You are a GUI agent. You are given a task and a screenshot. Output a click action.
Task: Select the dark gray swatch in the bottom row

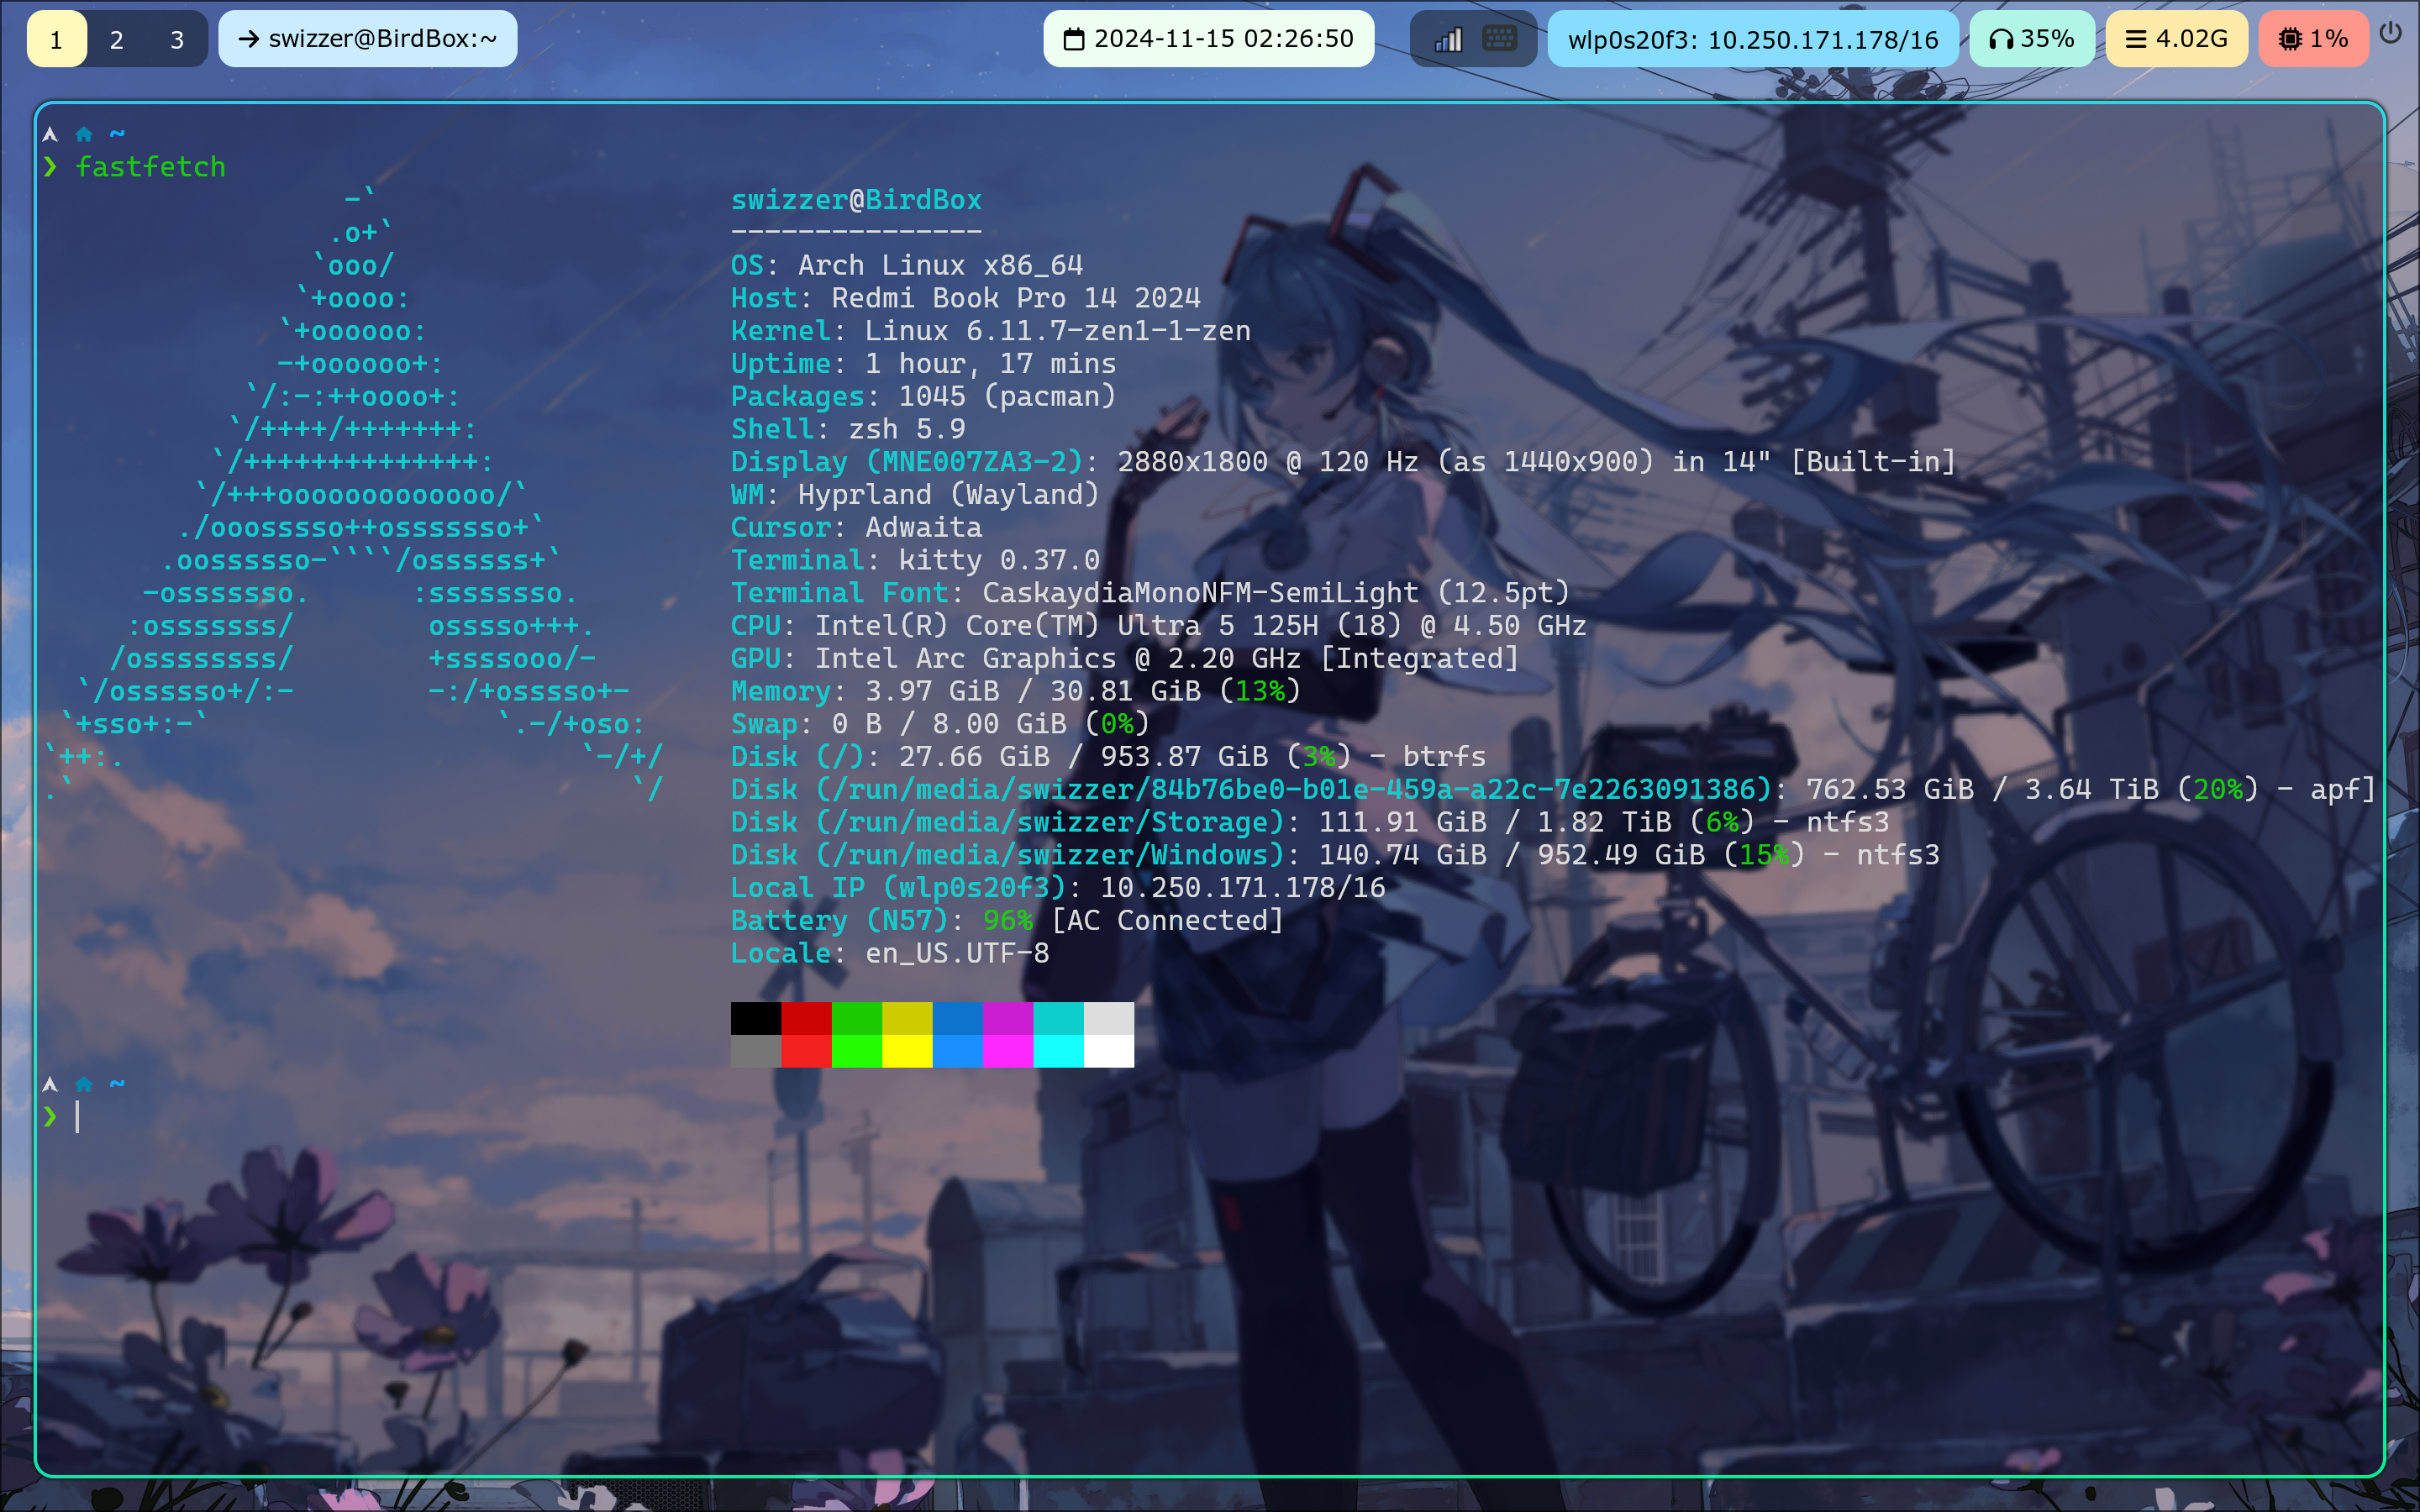pos(756,1051)
